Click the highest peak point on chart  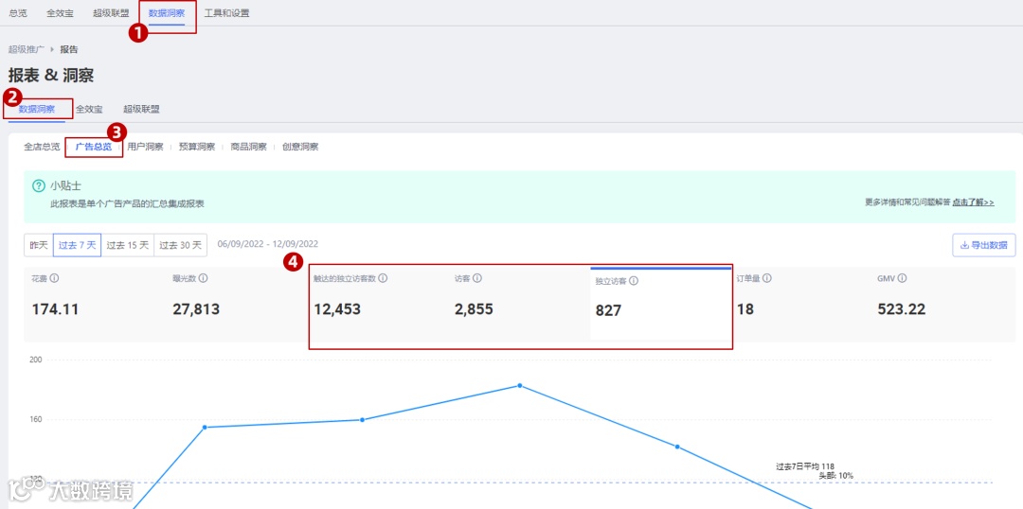pyautogui.click(x=520, y=385)
